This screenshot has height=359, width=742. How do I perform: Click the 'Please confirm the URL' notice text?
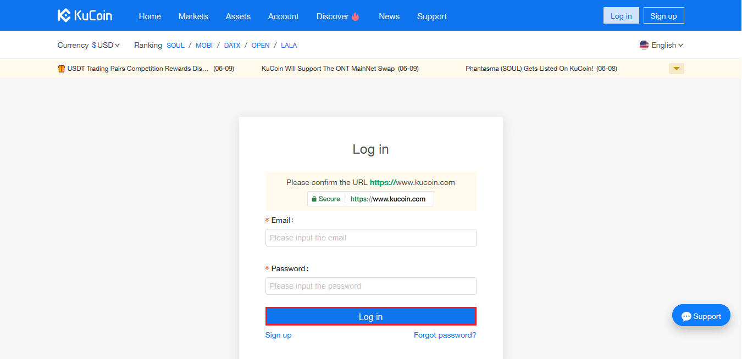click(x=371, y=182)
